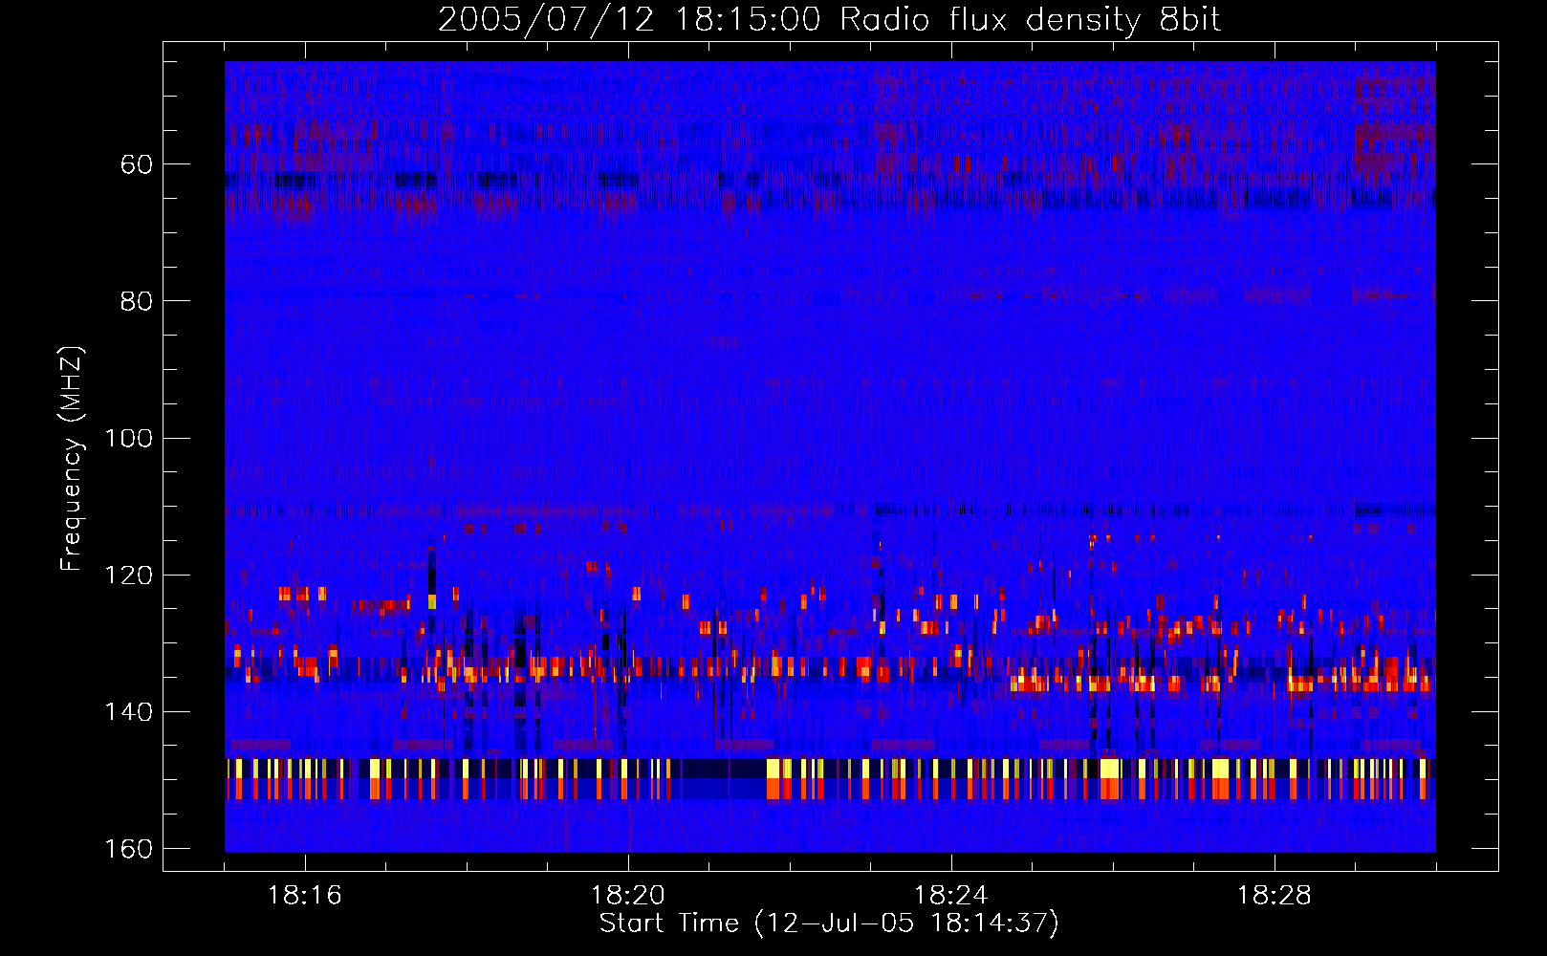
Task: Click the 60 frequency tick label
Action: [x=136, y=164]
